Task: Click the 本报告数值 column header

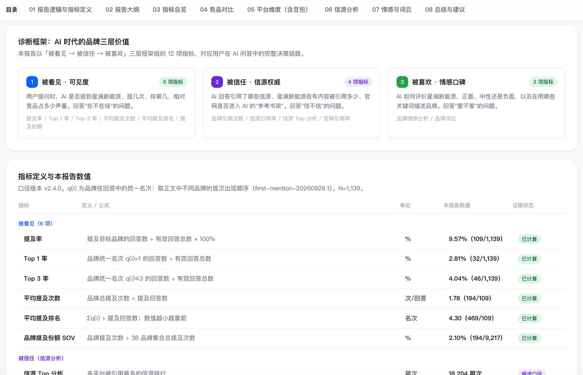Action: (457, 205)
